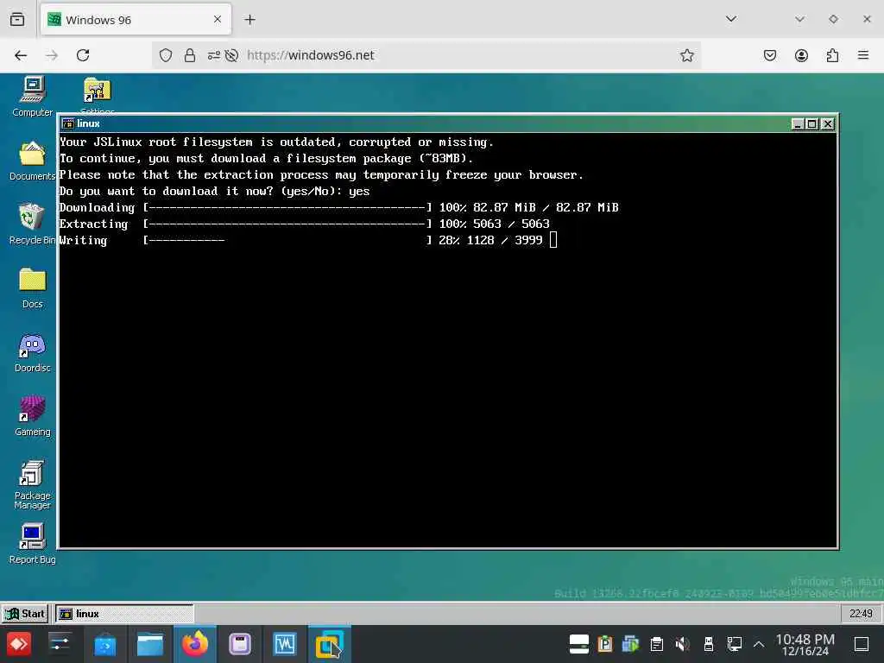Open the 10:48 PM clock calendar
Viewport: 884px width, 663px height.
pos(805,644)
